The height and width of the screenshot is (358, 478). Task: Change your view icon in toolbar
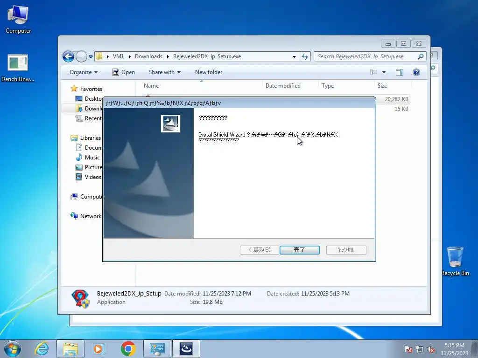374,72
